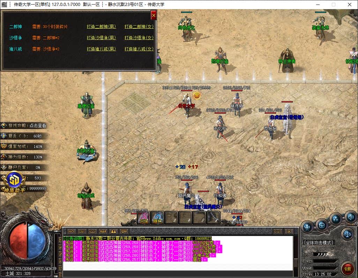The image size is (358, 278).
Task: Click the 鞭尸几率 status icon
Action: 3,167
